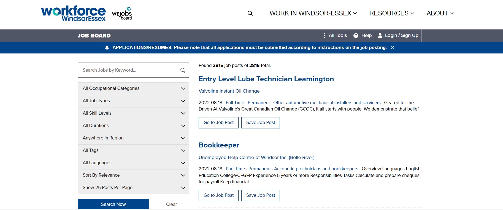Expand All Job Types dropdown

coord(133,101)
